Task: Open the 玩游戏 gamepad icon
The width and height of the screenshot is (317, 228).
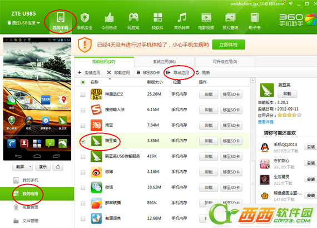Action: click(x=133, y=18)
